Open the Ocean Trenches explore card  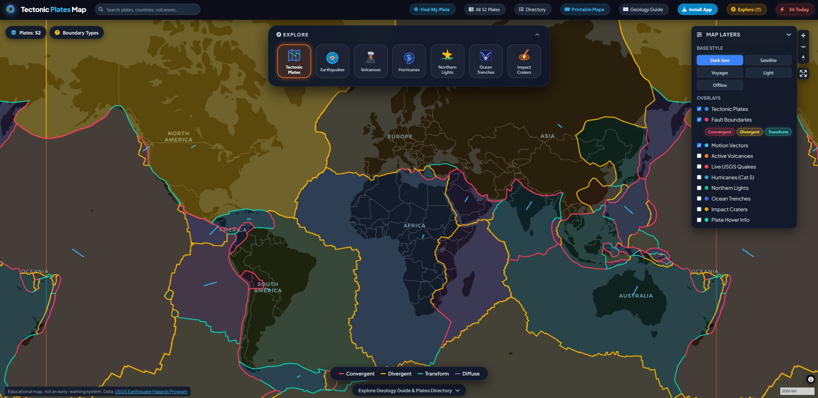click(x=486, y=61)
